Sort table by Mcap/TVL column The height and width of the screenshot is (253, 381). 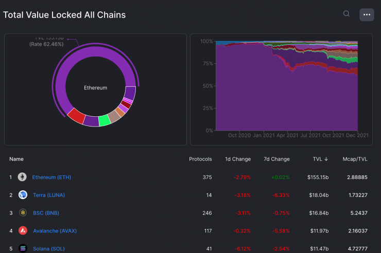[355, 159]
